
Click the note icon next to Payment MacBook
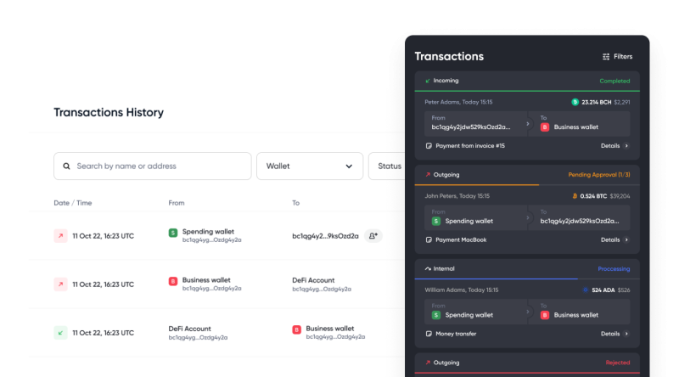click(429, 239)
